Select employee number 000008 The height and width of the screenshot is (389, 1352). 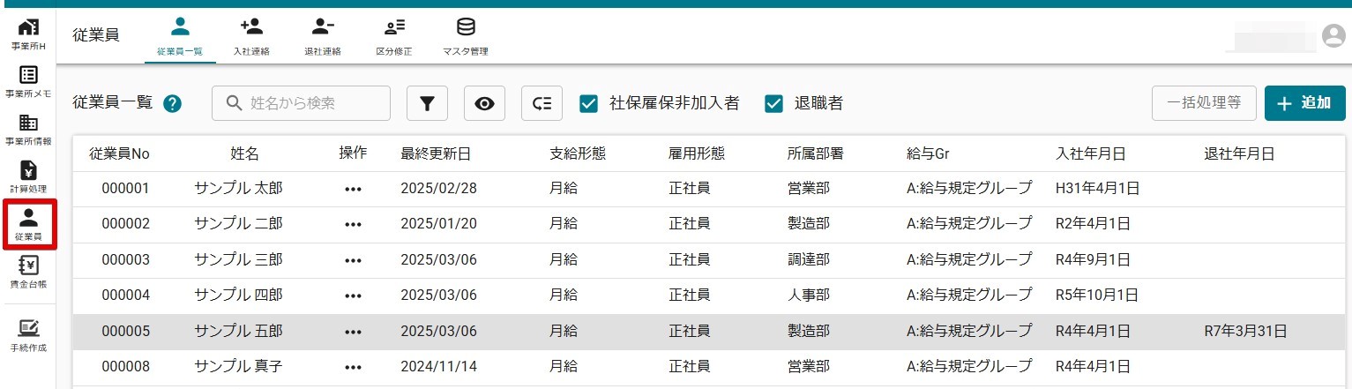coord(126,367)
